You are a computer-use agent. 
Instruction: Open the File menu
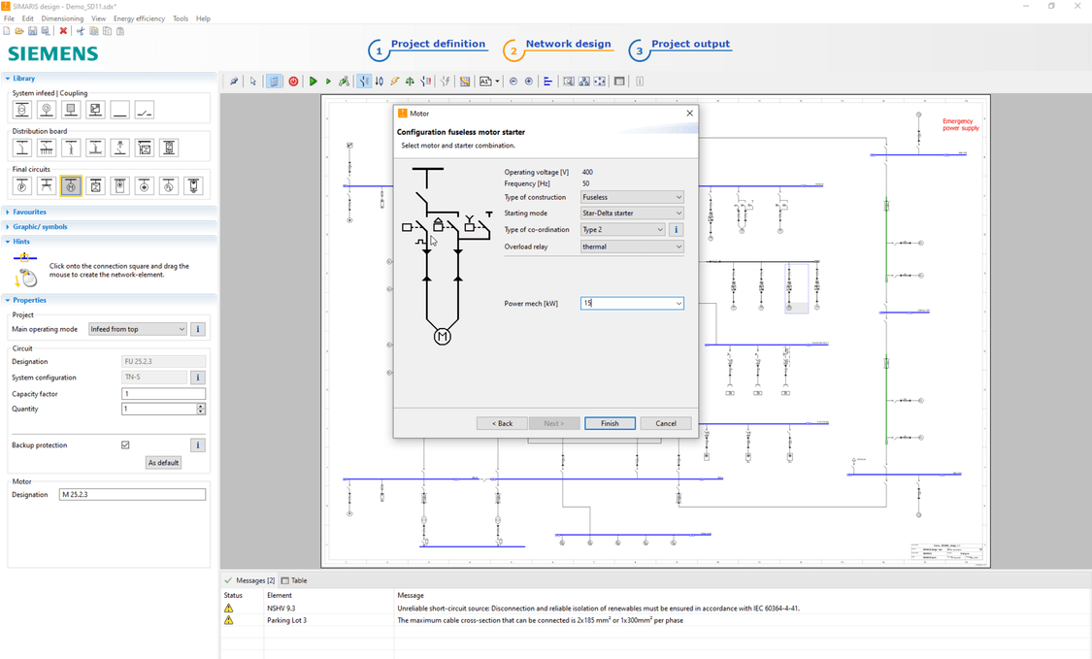tap(9, 18)
